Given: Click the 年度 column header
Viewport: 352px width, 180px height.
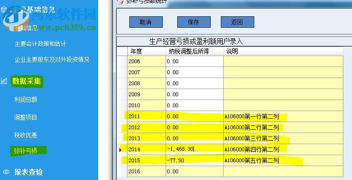Looking at the screenshot, I should coord(147,51).
